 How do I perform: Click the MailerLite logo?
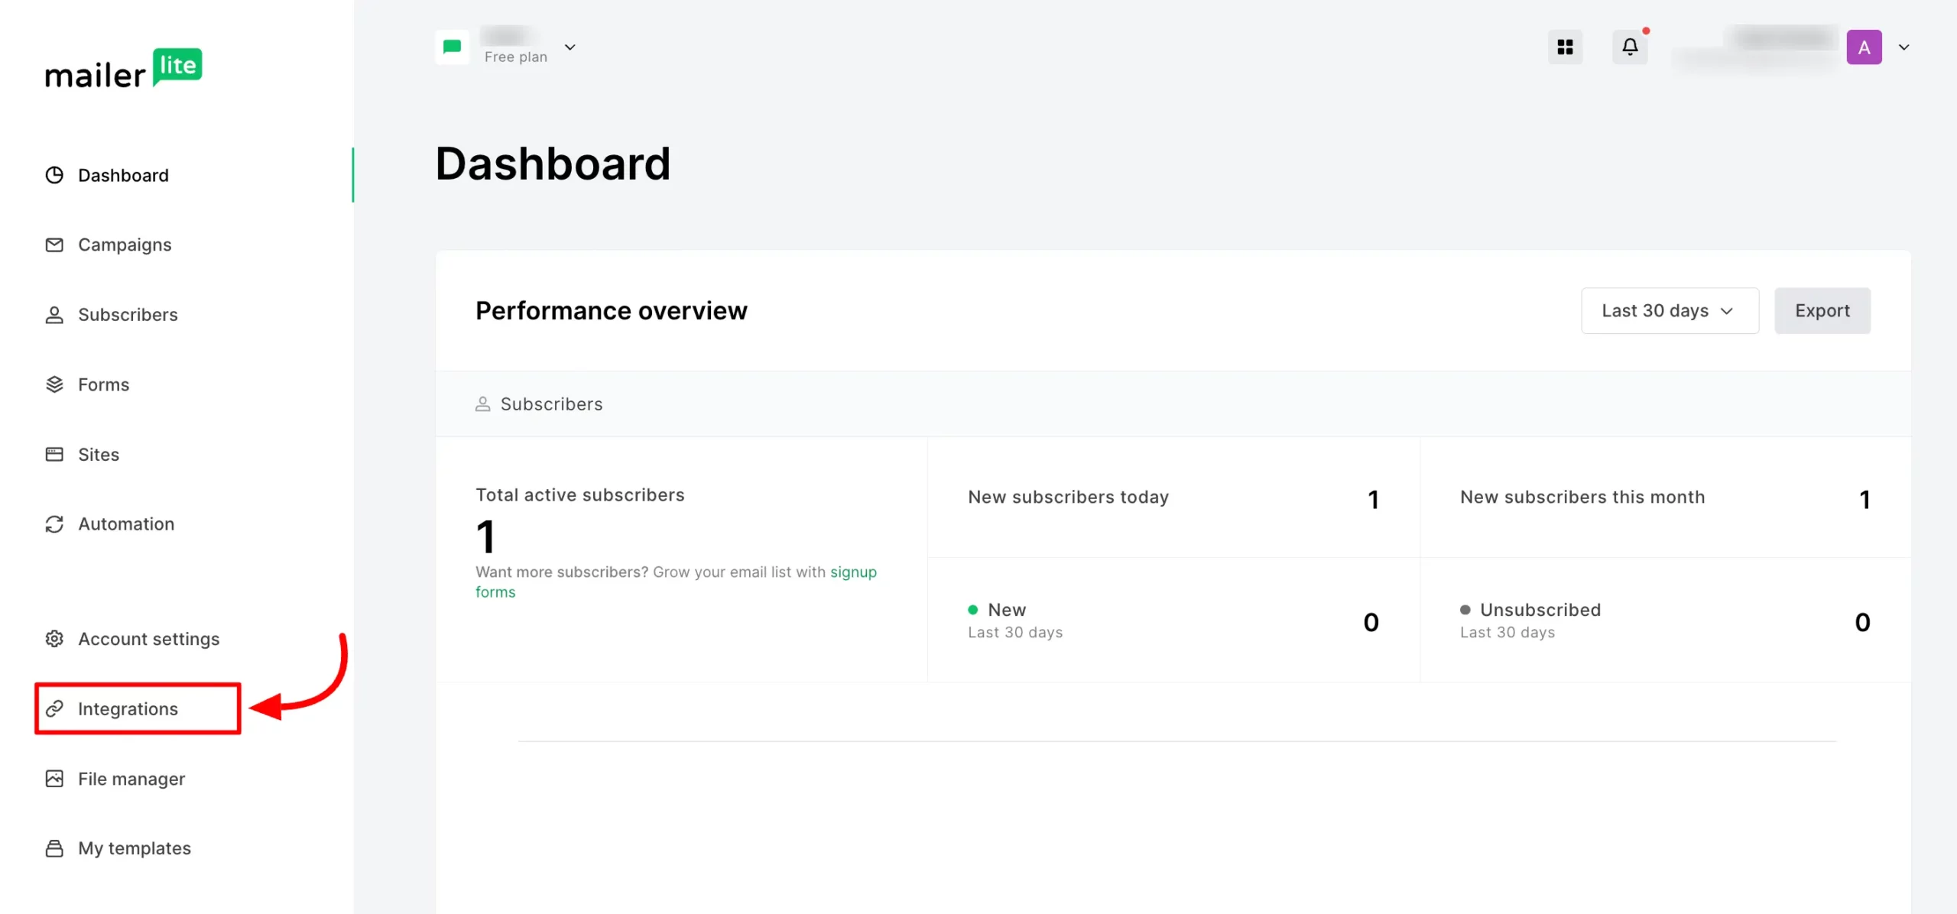coord(123,68)
